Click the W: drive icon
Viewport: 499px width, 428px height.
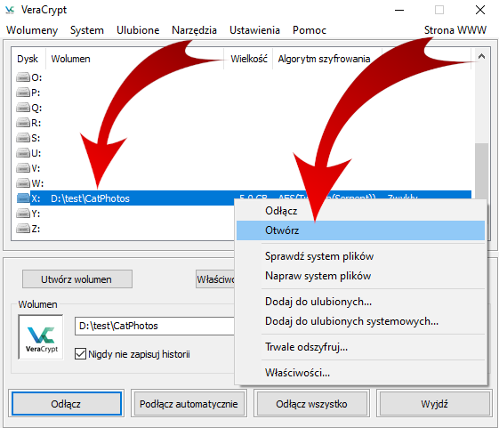click(x=23, y=183)
